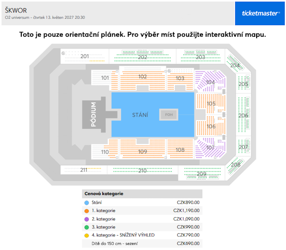Click the PÓDIUM stage block

[x=93, y=114]
